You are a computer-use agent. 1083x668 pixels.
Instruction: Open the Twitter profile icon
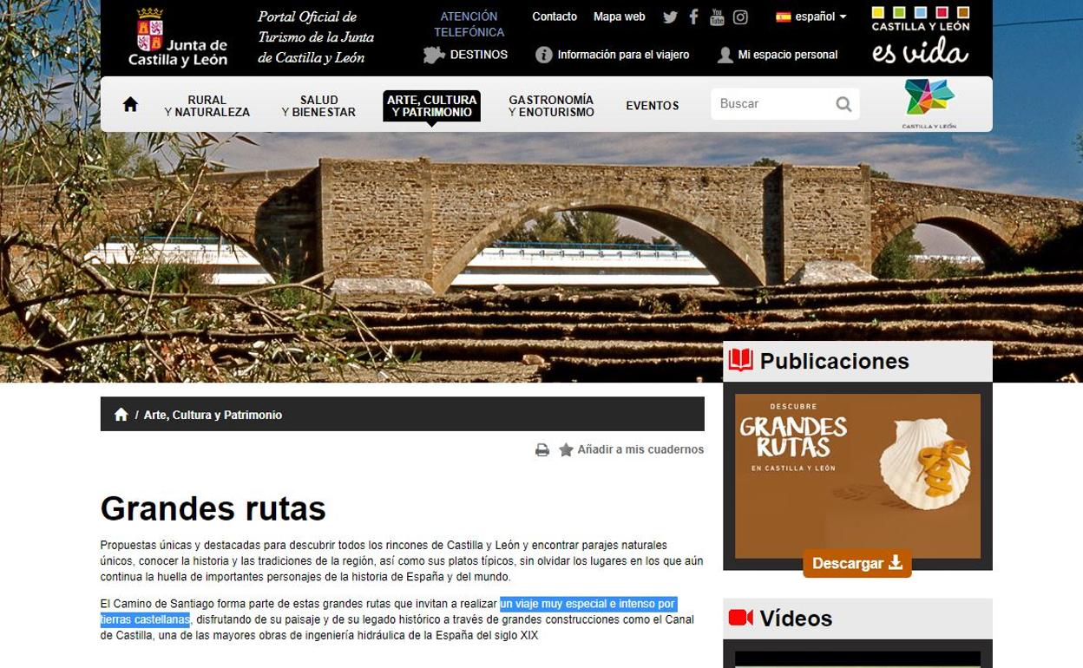pyautogui.click(x=668, y=16)
